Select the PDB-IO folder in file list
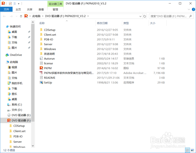 point(49,40)
